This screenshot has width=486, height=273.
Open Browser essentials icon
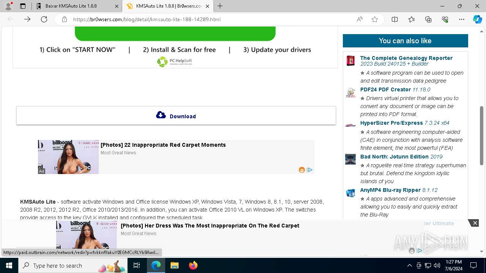click(x=445, y=19)
